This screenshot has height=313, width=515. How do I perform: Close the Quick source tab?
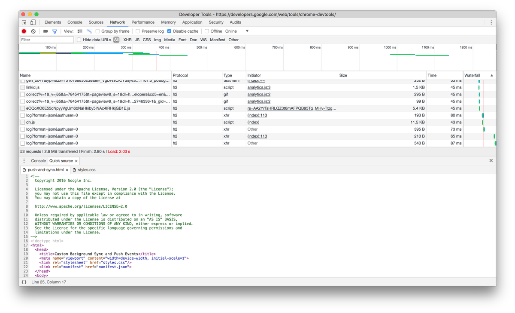pos(76,161)
